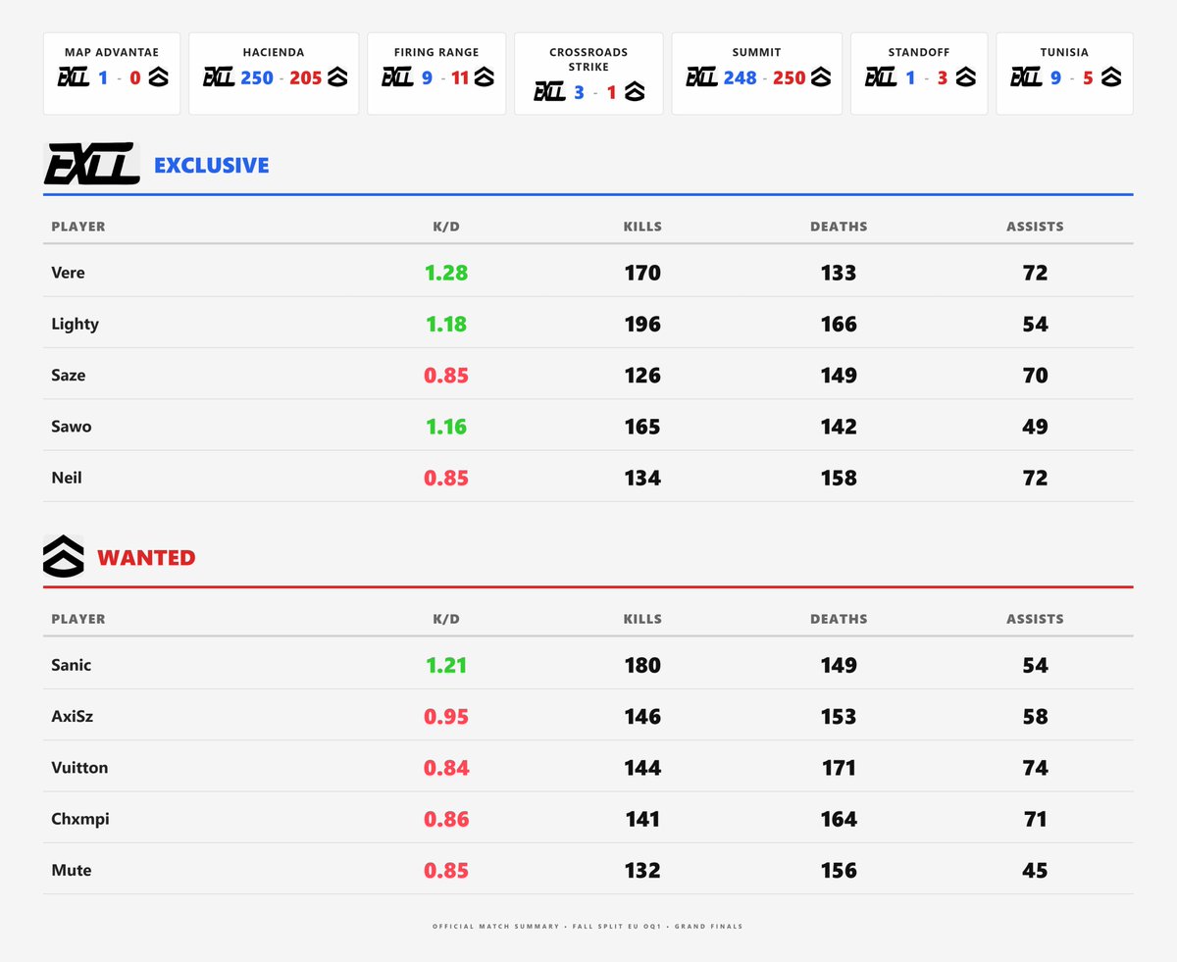Click the large Wanted chevron team logo
This screenshot has height=962, width=1177.
[x=64, y=557]
